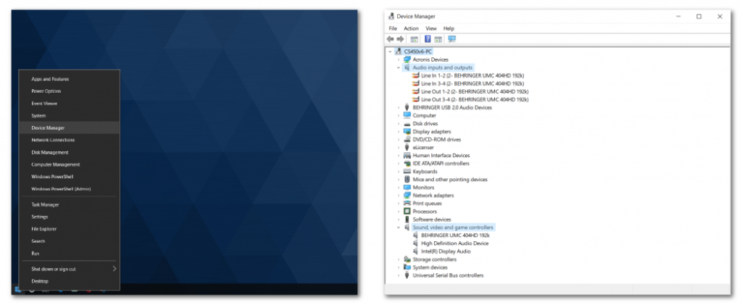
Task: Select the Line Out 3-4 audio device
Action: (474, 99)
